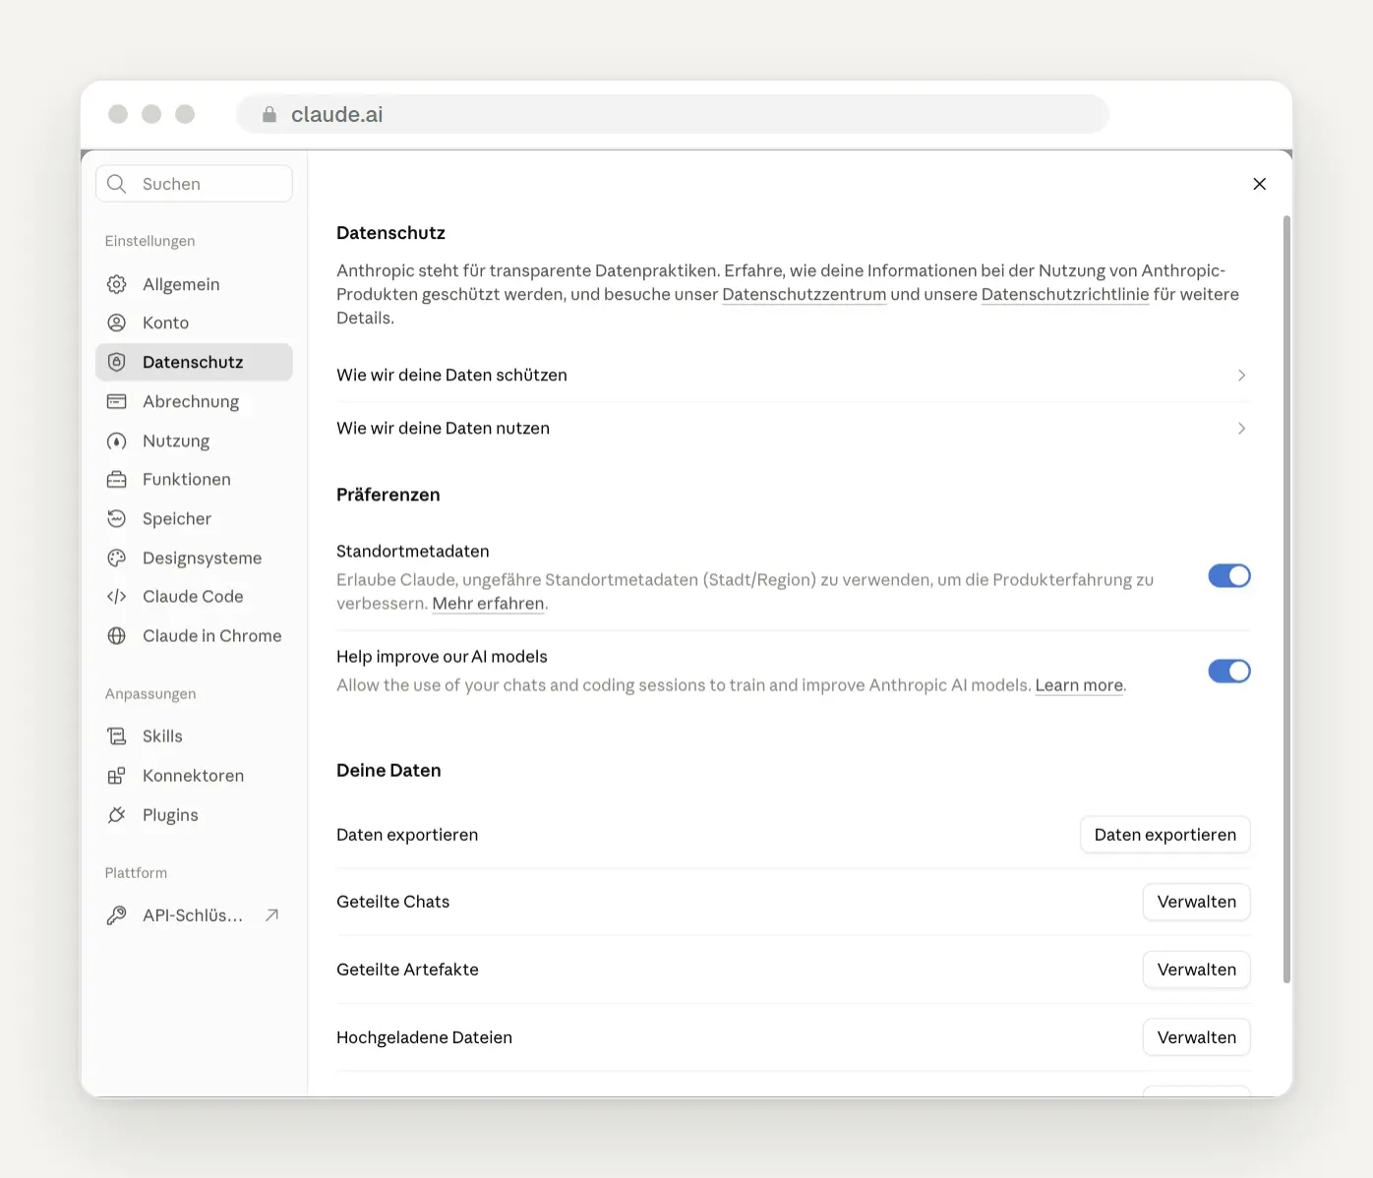Close the settings dialog

tap(1260, 184)
